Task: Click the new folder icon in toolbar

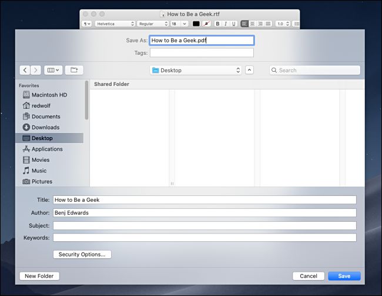Action: [x=74, y=70]
